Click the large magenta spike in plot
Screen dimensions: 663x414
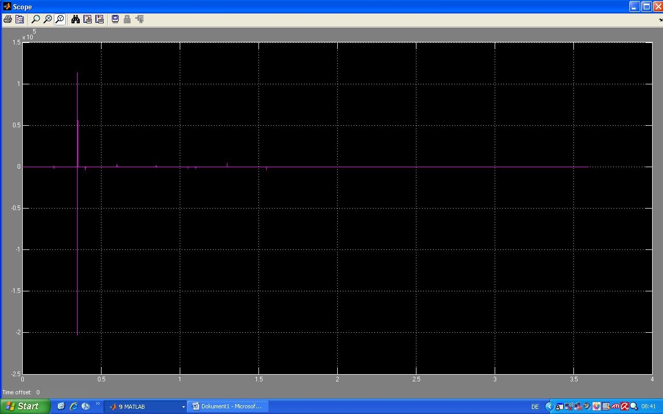coord(77,207)
